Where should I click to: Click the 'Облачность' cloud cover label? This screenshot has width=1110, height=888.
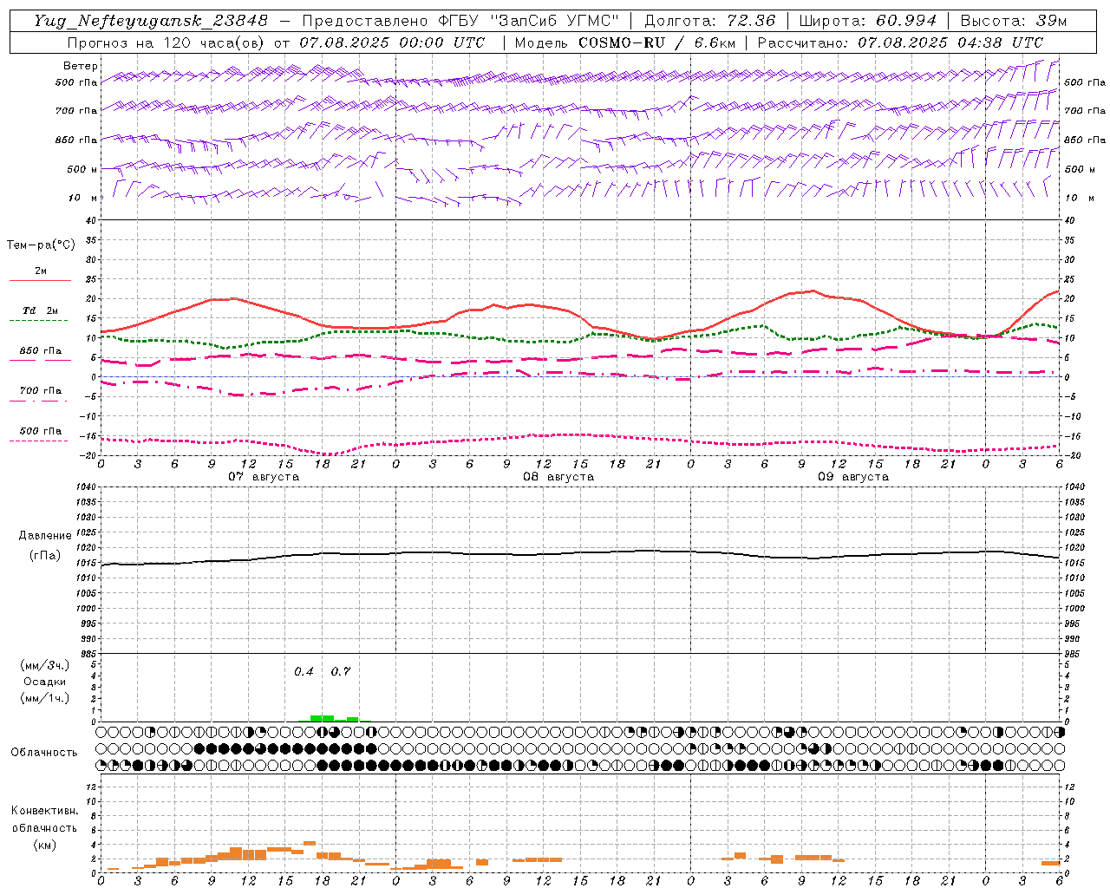pyautogui.click(x=44, y=752)
